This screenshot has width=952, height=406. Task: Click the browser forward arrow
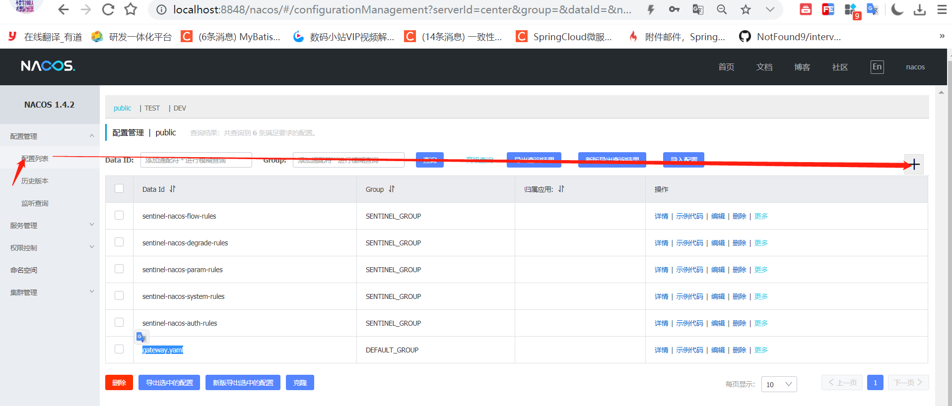tap(86, 9)
